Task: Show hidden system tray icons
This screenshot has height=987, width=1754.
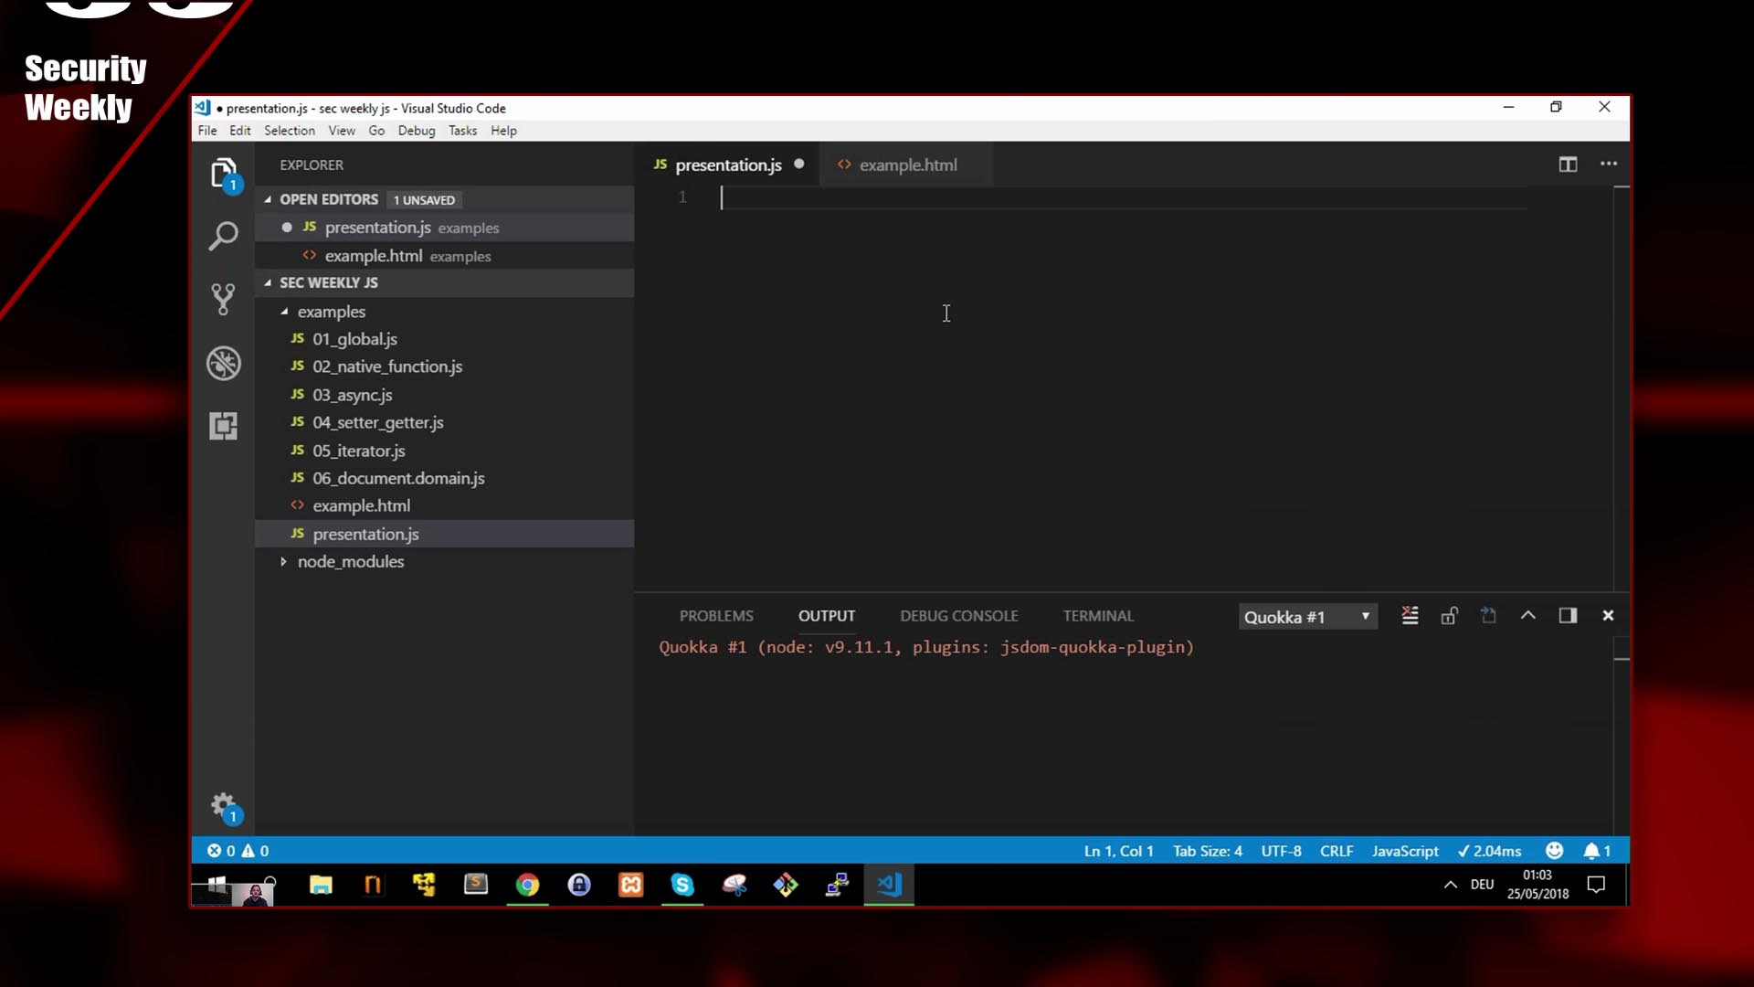Action: pos(1450,885)
